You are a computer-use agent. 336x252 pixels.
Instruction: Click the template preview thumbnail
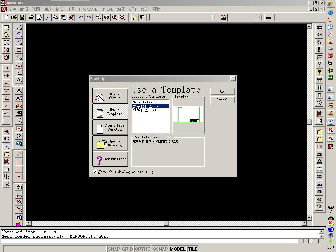(188, 115)
